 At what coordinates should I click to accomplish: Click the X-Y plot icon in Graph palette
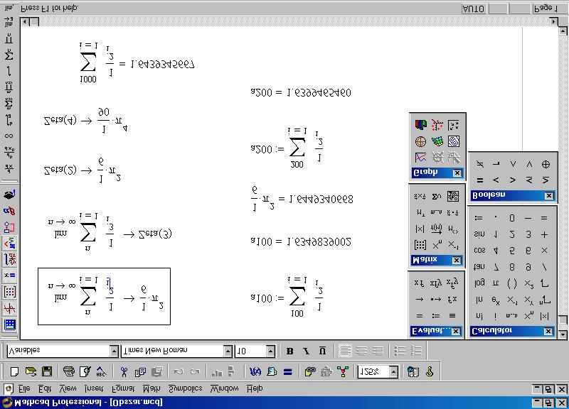[420, 158]
